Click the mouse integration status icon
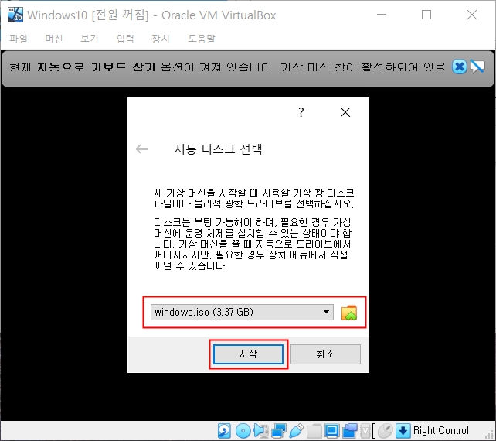Screen dimensions: 496x441 click(386, 430)
